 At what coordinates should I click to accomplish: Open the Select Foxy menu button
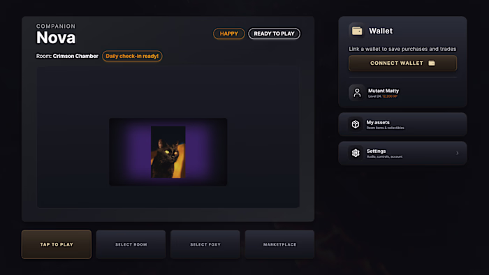205,244
